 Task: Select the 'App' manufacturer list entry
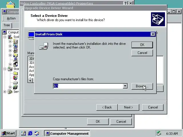coord(31,75)
